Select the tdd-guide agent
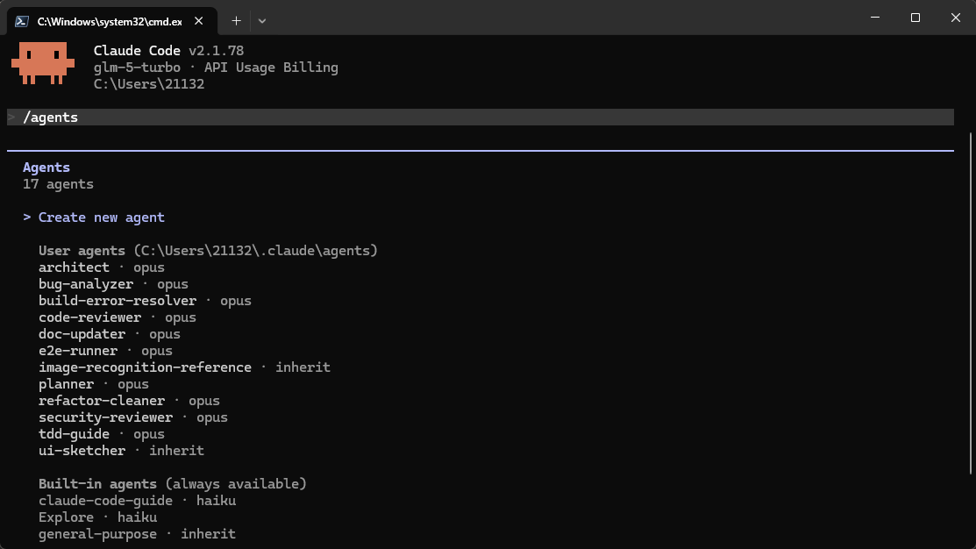The width and height of the screenshot is (976, 549). coord(102,434)
